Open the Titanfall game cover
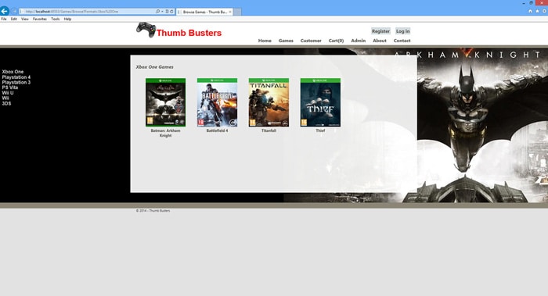 point(269,102)
